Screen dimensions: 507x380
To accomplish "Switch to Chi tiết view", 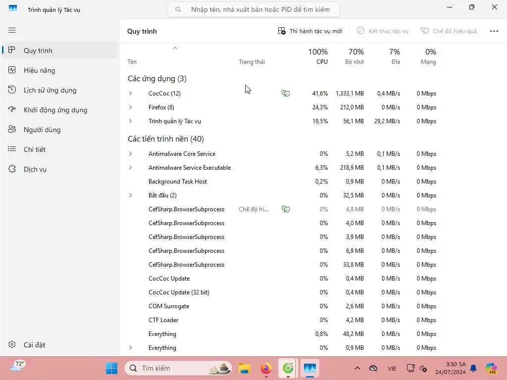I will coord(60,149).
